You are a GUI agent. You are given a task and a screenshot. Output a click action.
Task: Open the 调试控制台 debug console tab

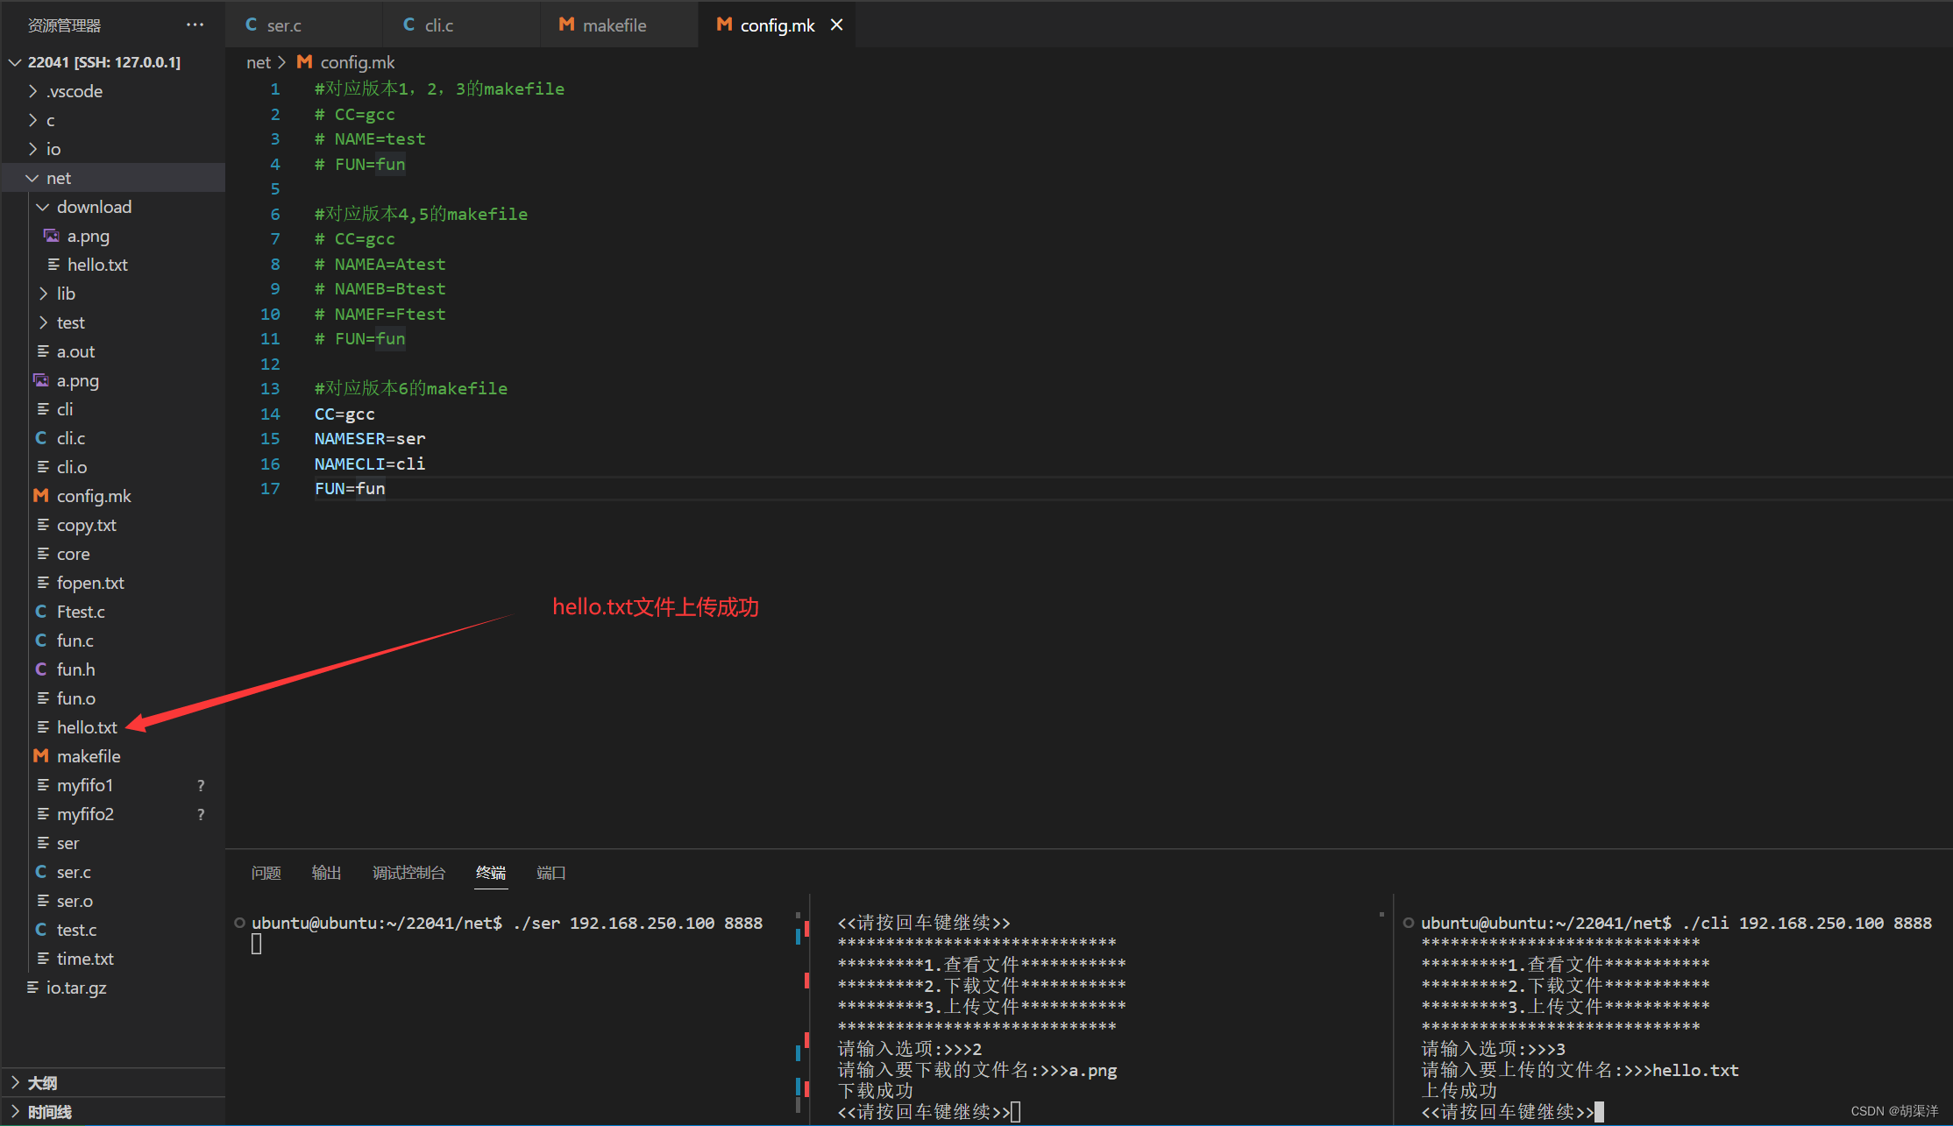[x=408, y=873]
